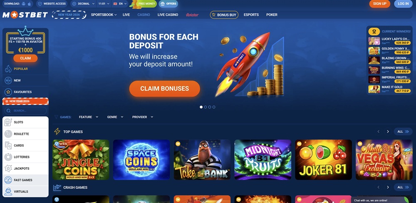Select the fourth carousel dot indicator
Screen dimensions: 416x203
pyautogui.click(x=214, y=107)
